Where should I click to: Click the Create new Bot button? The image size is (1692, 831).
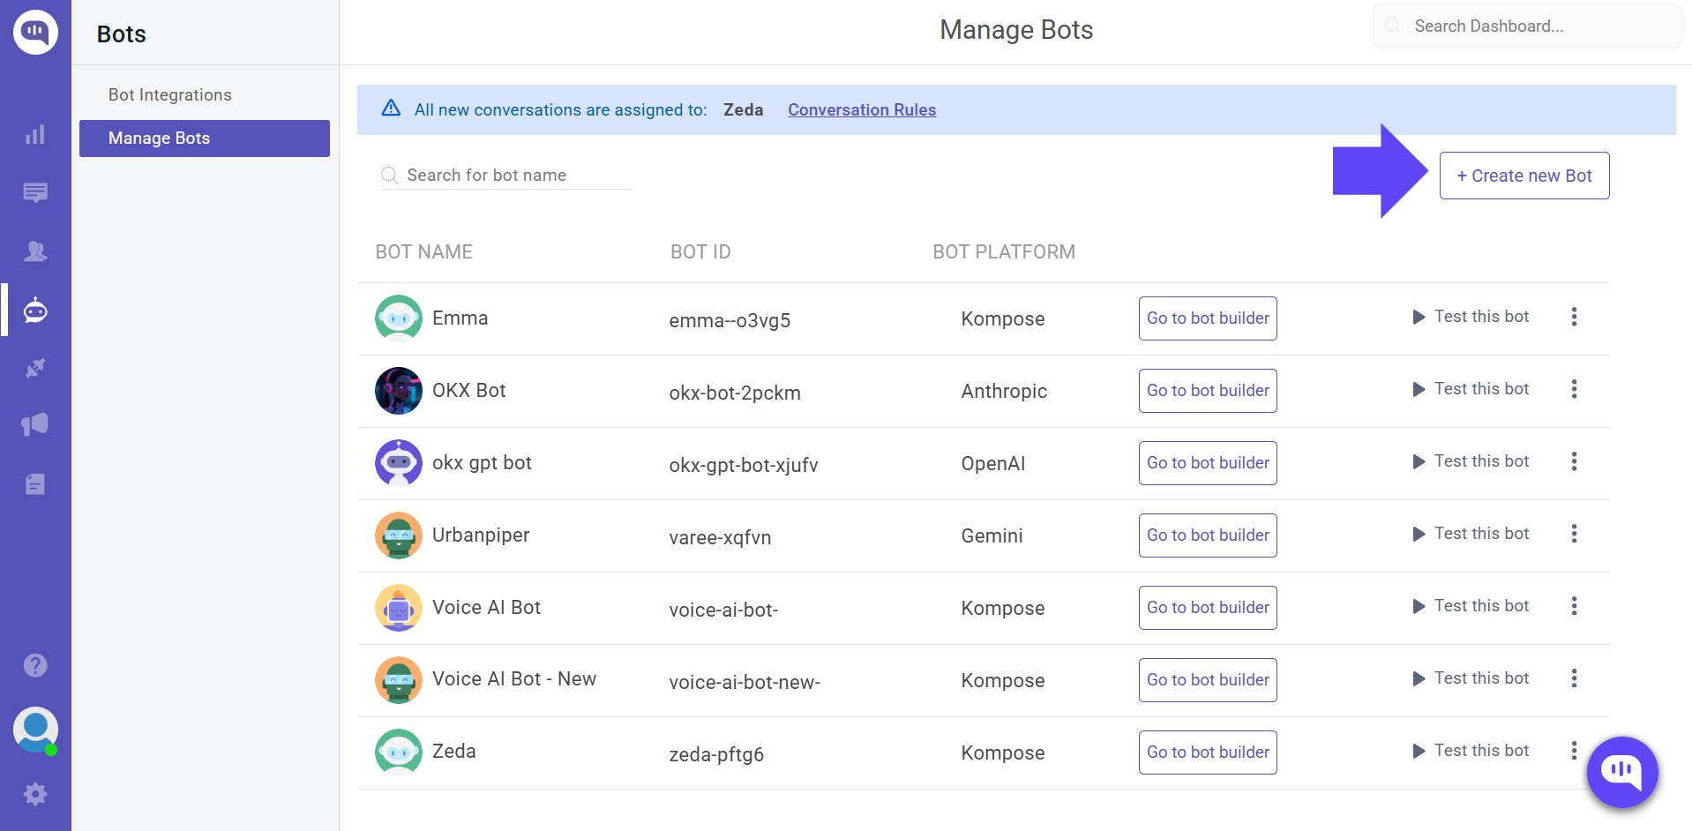1524,176
